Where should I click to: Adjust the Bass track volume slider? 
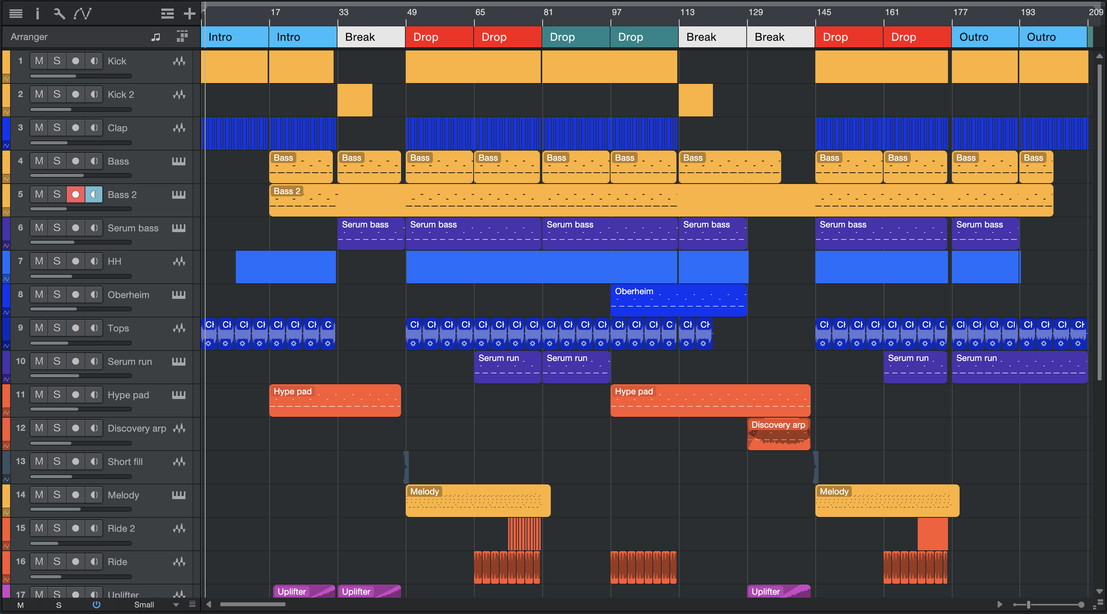(x=80, y=175)
